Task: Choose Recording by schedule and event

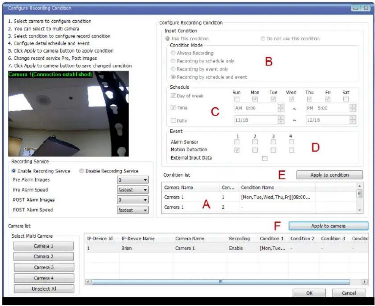Action: pos(173,77)
